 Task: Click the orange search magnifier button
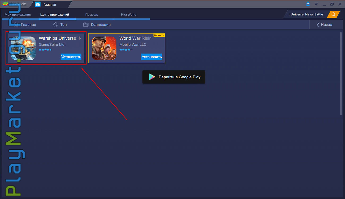pyautogui.click(x=334, y=14)
